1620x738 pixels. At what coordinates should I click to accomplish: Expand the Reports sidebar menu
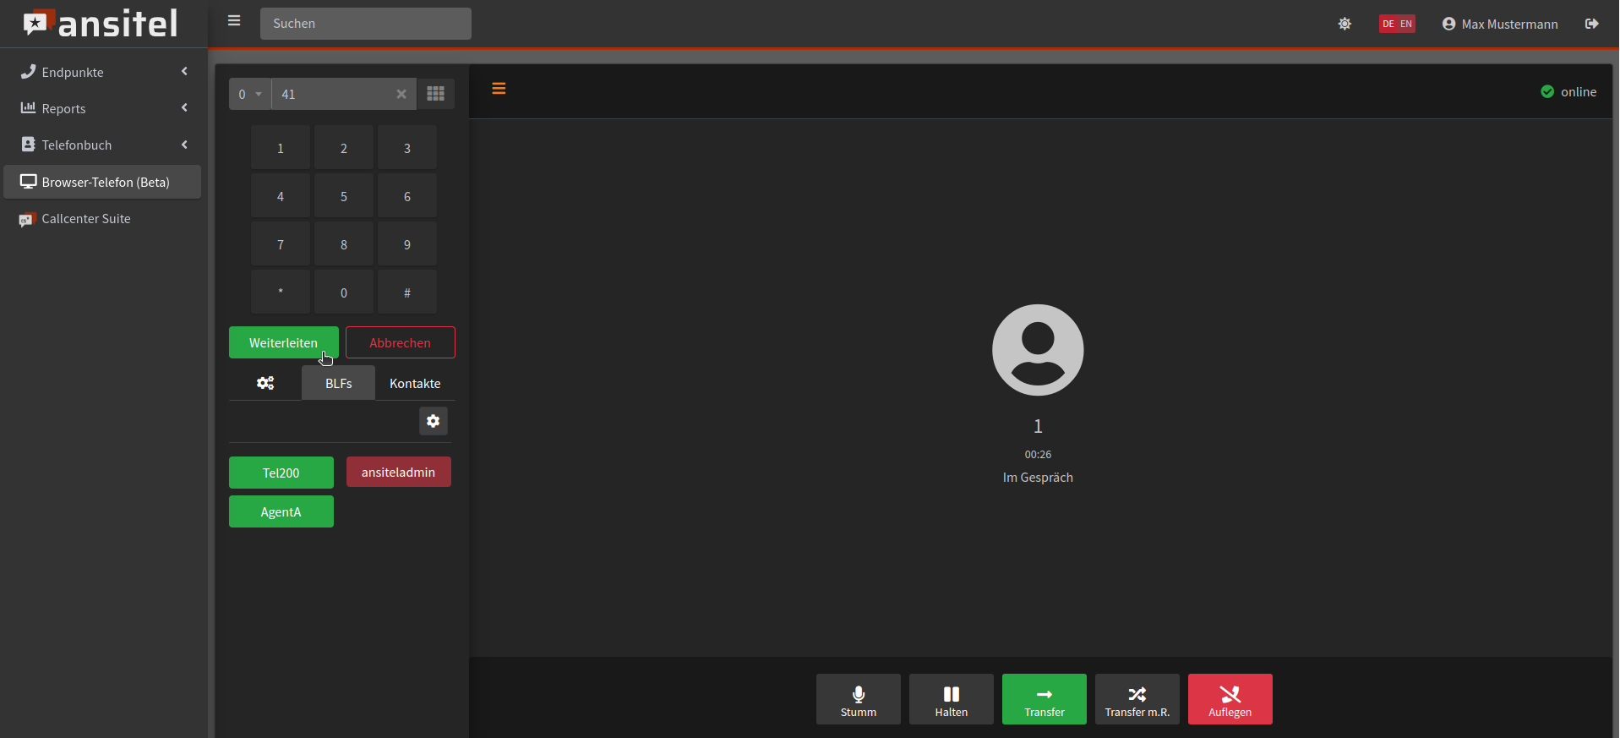pyautogui.click(x=101, y=108)
